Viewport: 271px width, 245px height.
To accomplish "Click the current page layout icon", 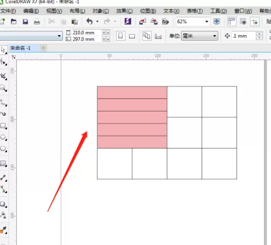I will pyautogui.click(x=158, y=37).
